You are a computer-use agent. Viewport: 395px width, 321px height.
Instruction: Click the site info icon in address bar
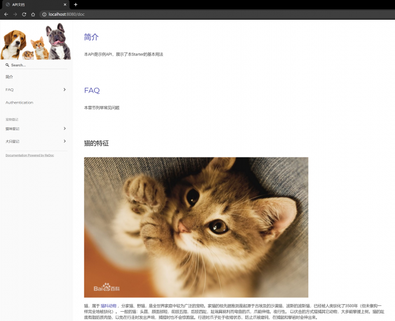(44, 15)
